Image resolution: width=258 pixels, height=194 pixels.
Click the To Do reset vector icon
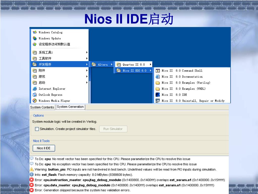point(31,159)
